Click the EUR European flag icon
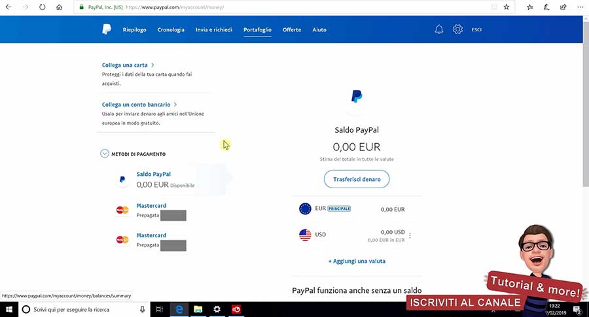589x317 pixels. 305,209
